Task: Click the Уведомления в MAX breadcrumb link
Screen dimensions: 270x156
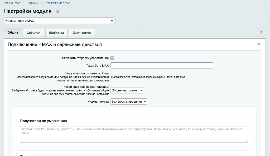Action: 58,3
